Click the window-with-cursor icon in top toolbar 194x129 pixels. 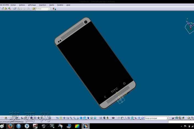pyautogui.click(x=15, y=9)
